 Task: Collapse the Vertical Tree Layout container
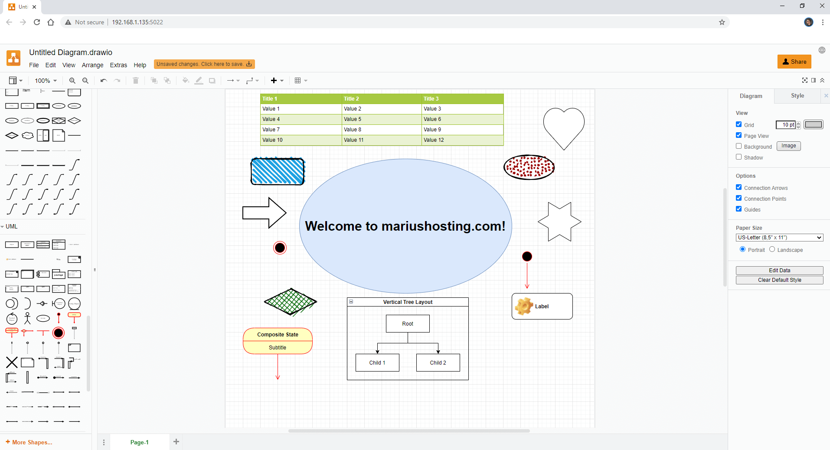[351, 302]
